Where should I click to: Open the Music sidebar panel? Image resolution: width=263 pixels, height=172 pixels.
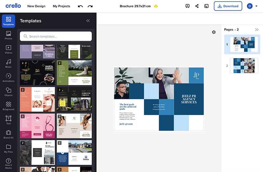click(9, 64)
